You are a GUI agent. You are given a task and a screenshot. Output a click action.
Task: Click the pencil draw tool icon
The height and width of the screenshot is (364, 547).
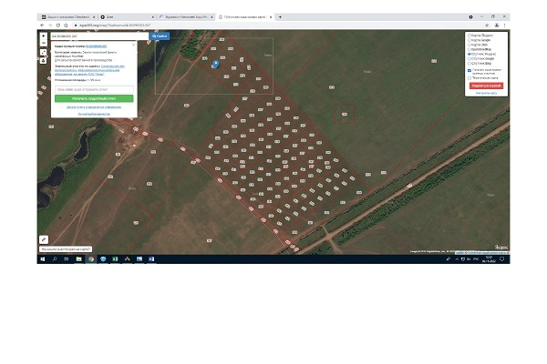point(43,239)
